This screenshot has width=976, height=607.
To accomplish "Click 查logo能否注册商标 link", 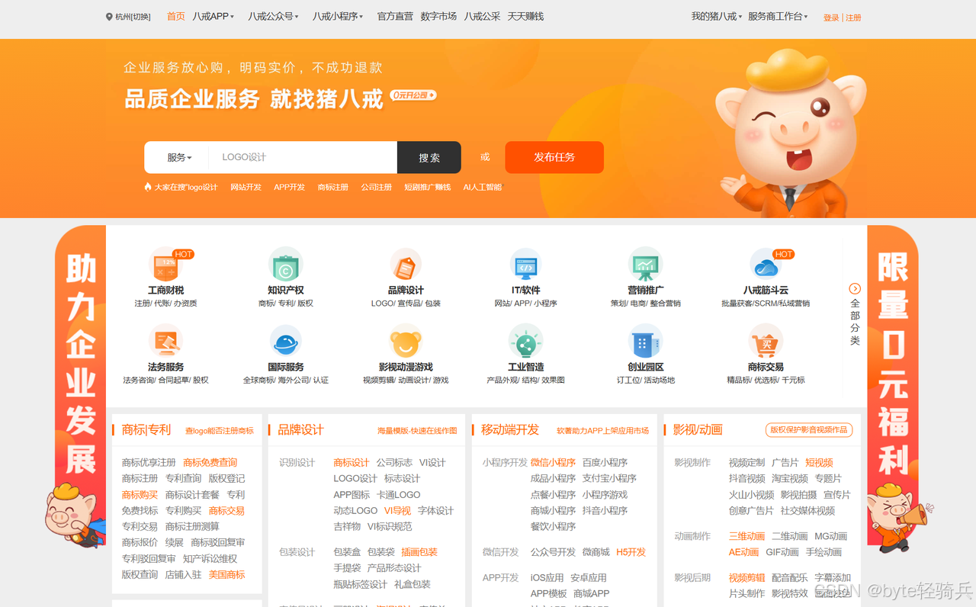I will (220, 431).
